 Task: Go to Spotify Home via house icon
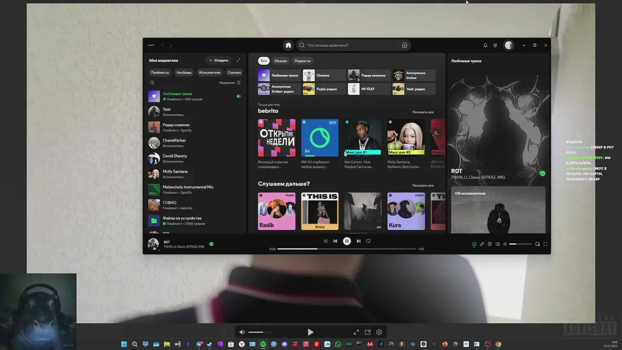[x=288, y=45]
